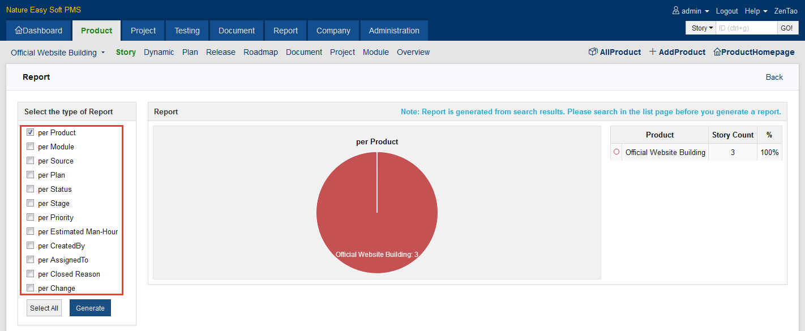The width and height of the screenshot is (805, 331).
Task: Click the Select All button
Action: click(44, 308)
